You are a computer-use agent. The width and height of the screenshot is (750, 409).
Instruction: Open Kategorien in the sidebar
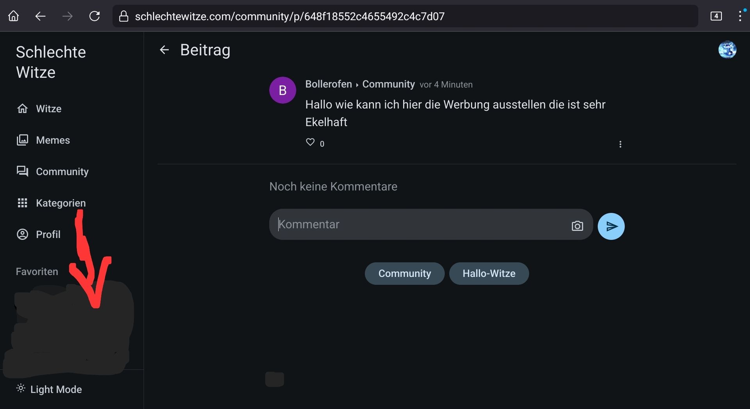tap(61, 203)
